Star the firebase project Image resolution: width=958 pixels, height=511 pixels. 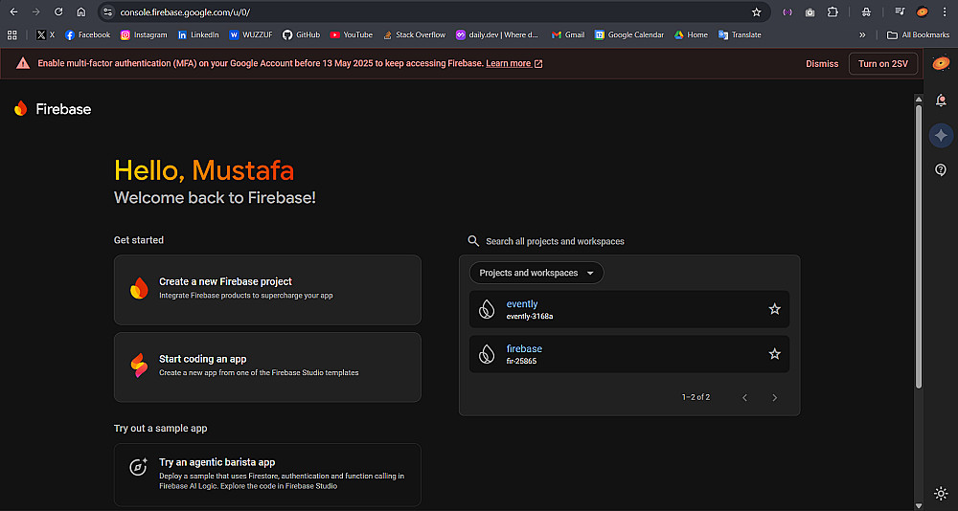[774, 354]
